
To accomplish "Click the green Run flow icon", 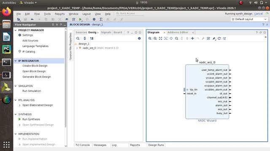I will (80, 19).
